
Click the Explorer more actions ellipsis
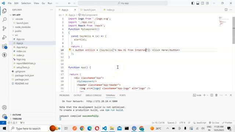51,10
